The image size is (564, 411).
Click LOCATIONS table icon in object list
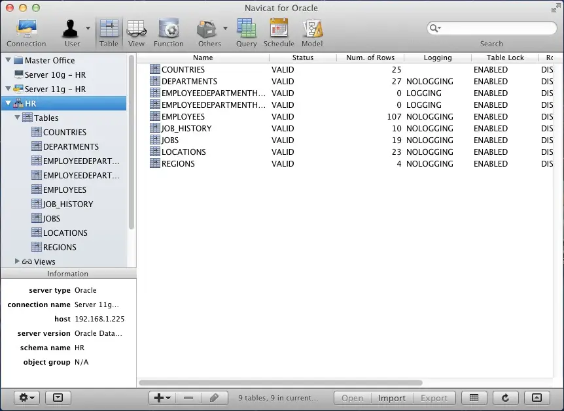click(155, 152)
